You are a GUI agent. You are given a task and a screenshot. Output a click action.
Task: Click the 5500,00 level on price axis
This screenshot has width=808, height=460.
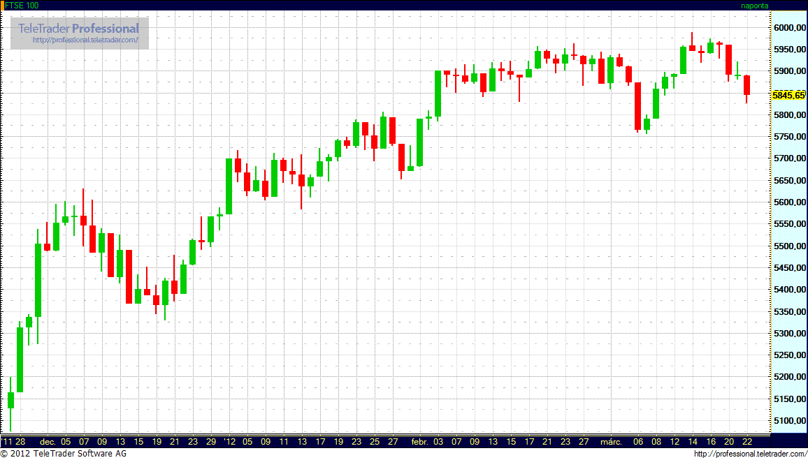tap(788, 246)
